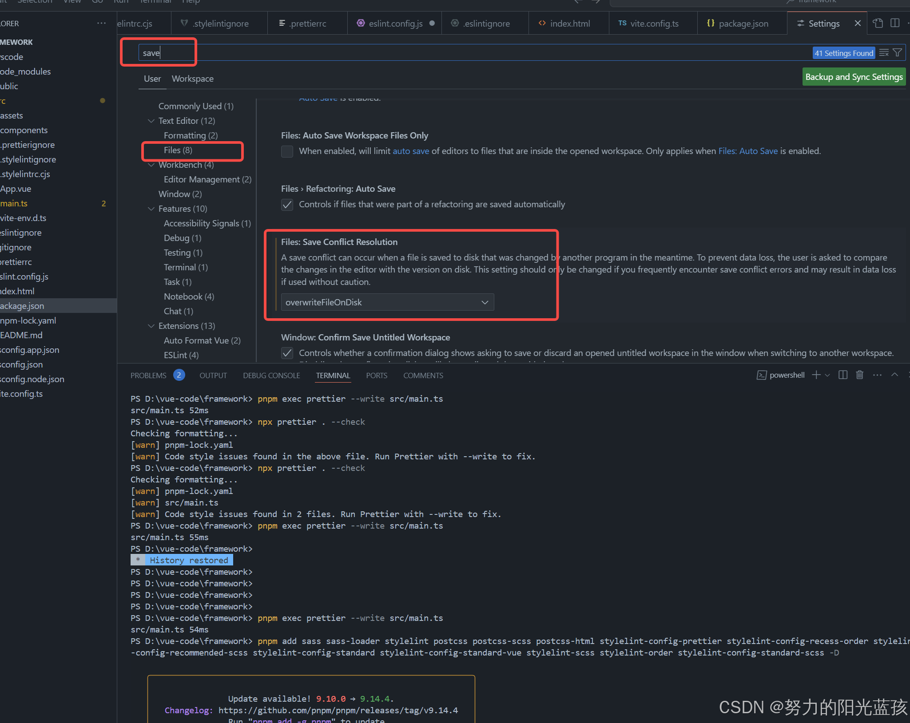Uncheck Files Refactoring Auto Save

click(287, 205)
